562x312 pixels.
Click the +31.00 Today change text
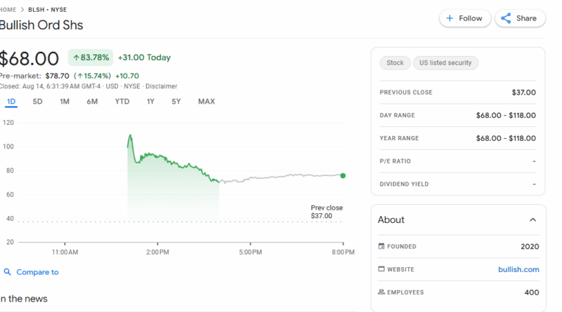tap(144, 57)
